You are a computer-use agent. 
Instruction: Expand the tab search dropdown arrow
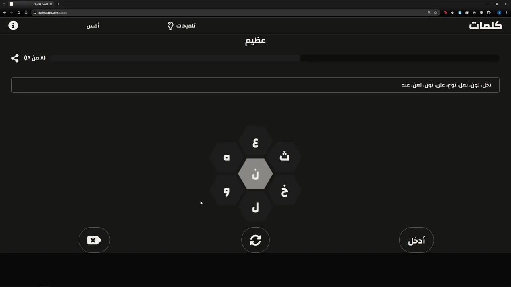tap(4, 4)
